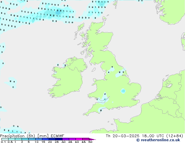
Task: Click the 35–40 mm legend color swatch
Action: [72, 139]
